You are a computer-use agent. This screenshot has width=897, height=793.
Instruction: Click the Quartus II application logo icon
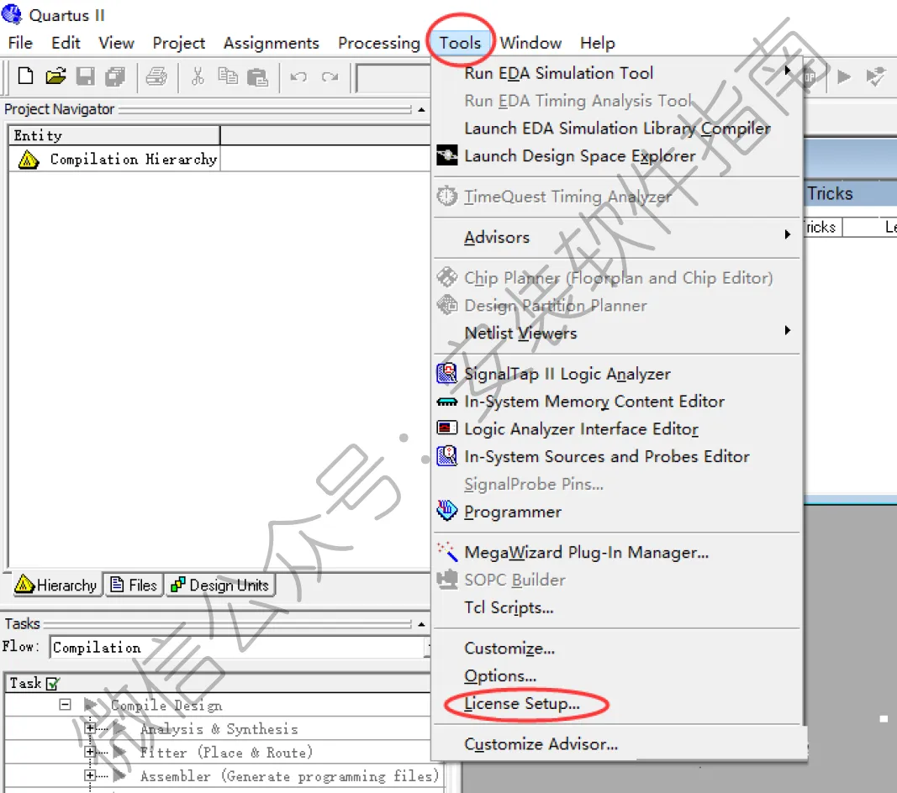coord(12,14)
